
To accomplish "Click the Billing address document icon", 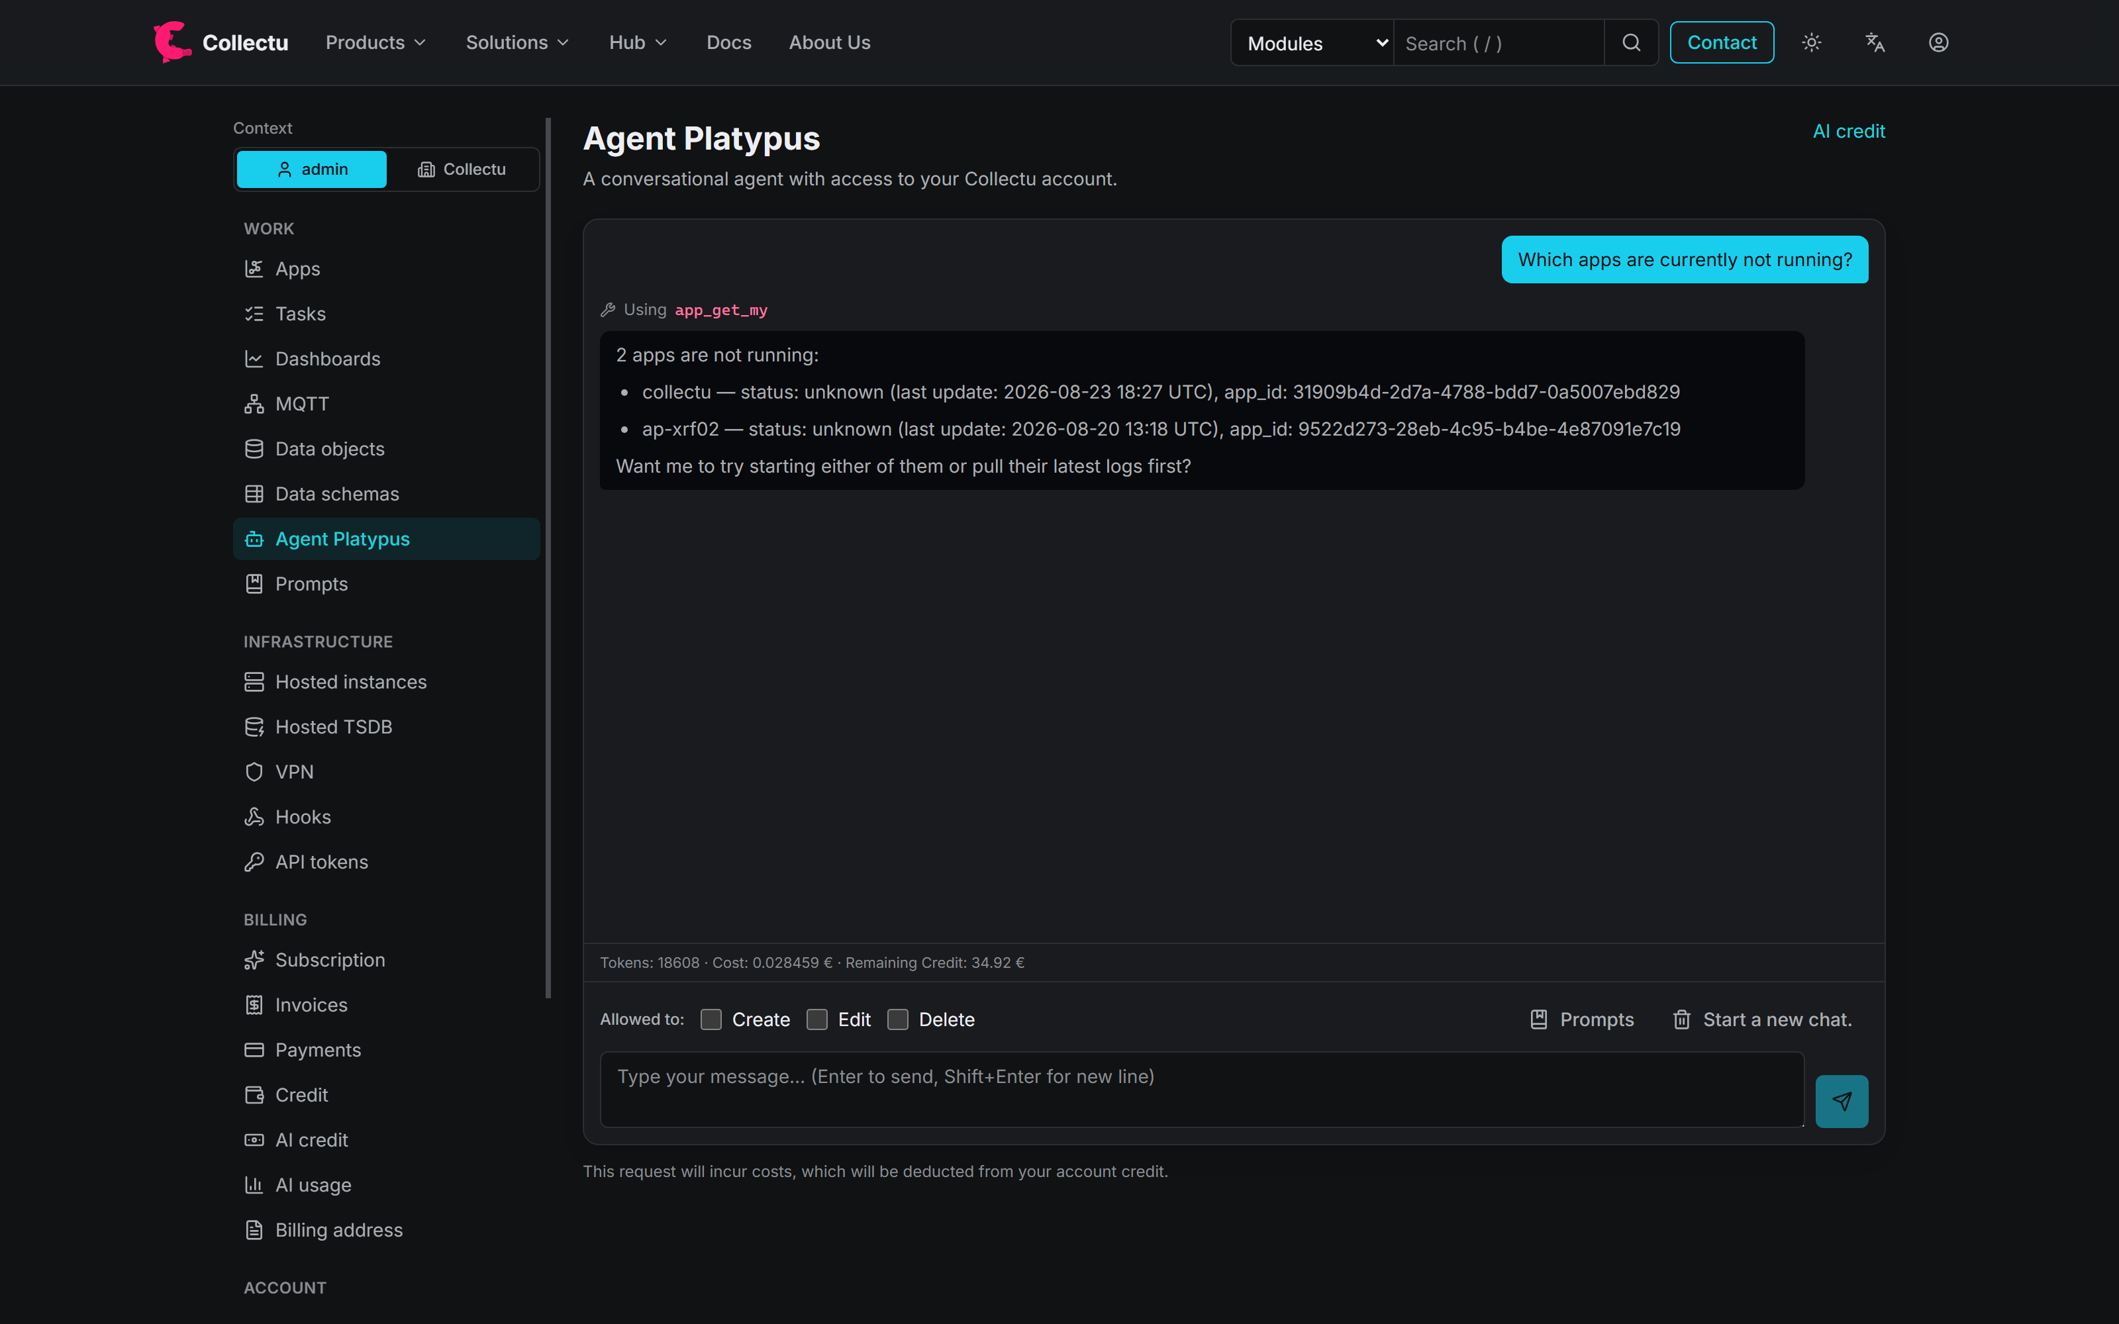I will pos(254,1230).
